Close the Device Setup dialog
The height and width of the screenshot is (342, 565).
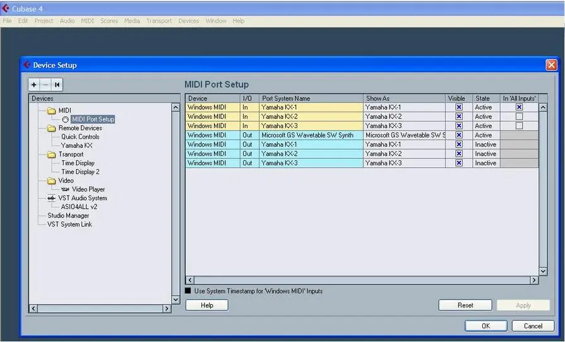(x=551, y=65)
